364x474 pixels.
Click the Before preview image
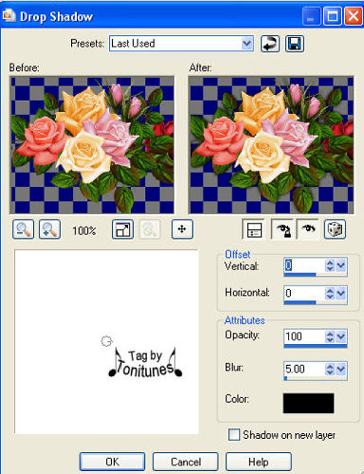(x=92, y=145)
